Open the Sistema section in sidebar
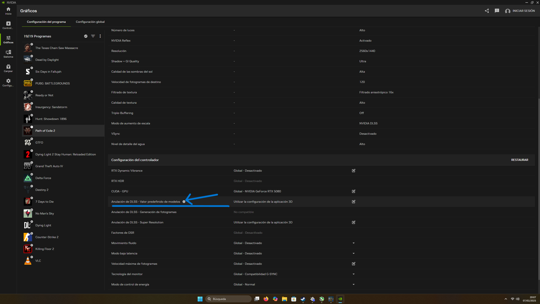The width and height of the screenshot is (540, 304). (8, 54)
